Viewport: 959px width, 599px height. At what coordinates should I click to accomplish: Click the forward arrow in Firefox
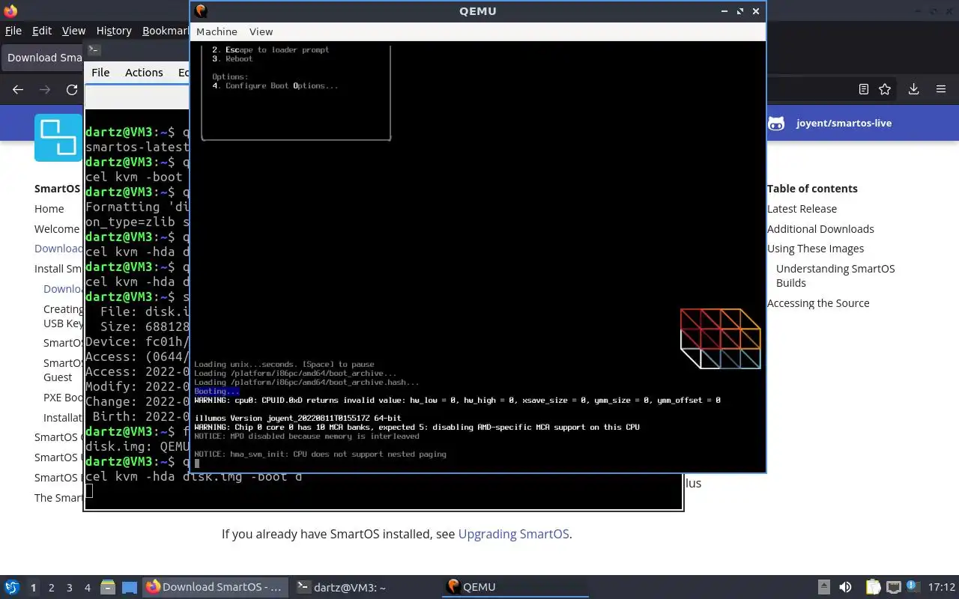45,89
